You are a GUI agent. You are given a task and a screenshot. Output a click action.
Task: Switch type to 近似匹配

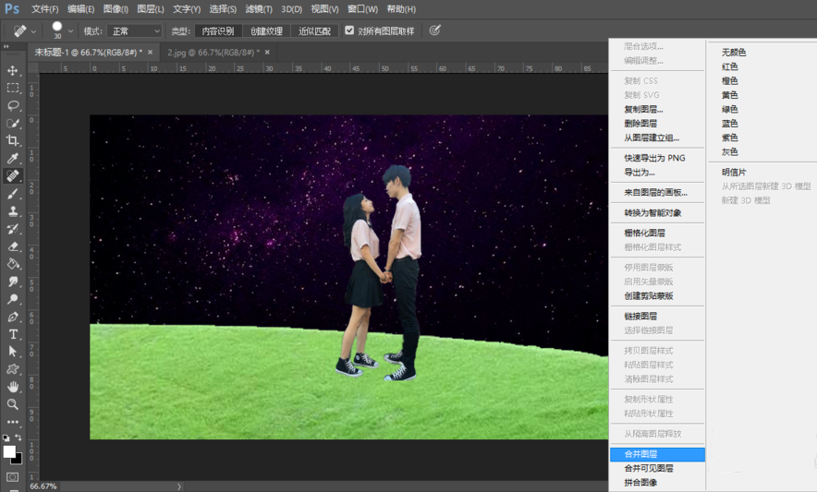tap(315, 30)
